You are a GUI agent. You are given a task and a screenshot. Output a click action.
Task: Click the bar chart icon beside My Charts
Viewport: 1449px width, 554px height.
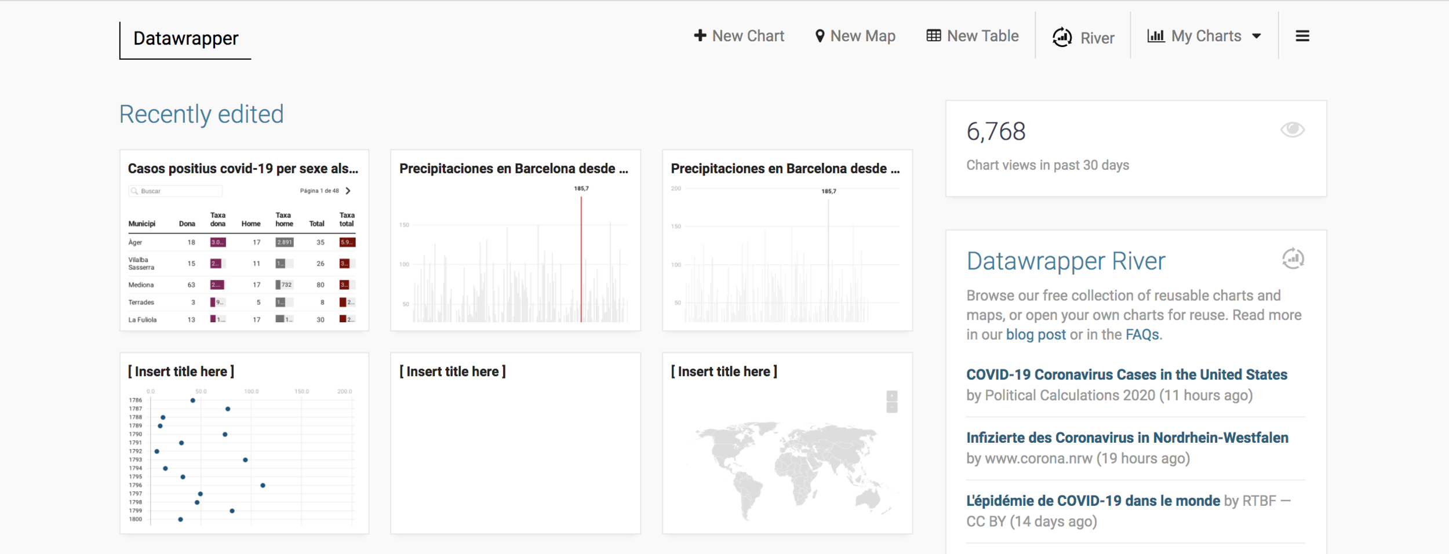coord(1156,36)
